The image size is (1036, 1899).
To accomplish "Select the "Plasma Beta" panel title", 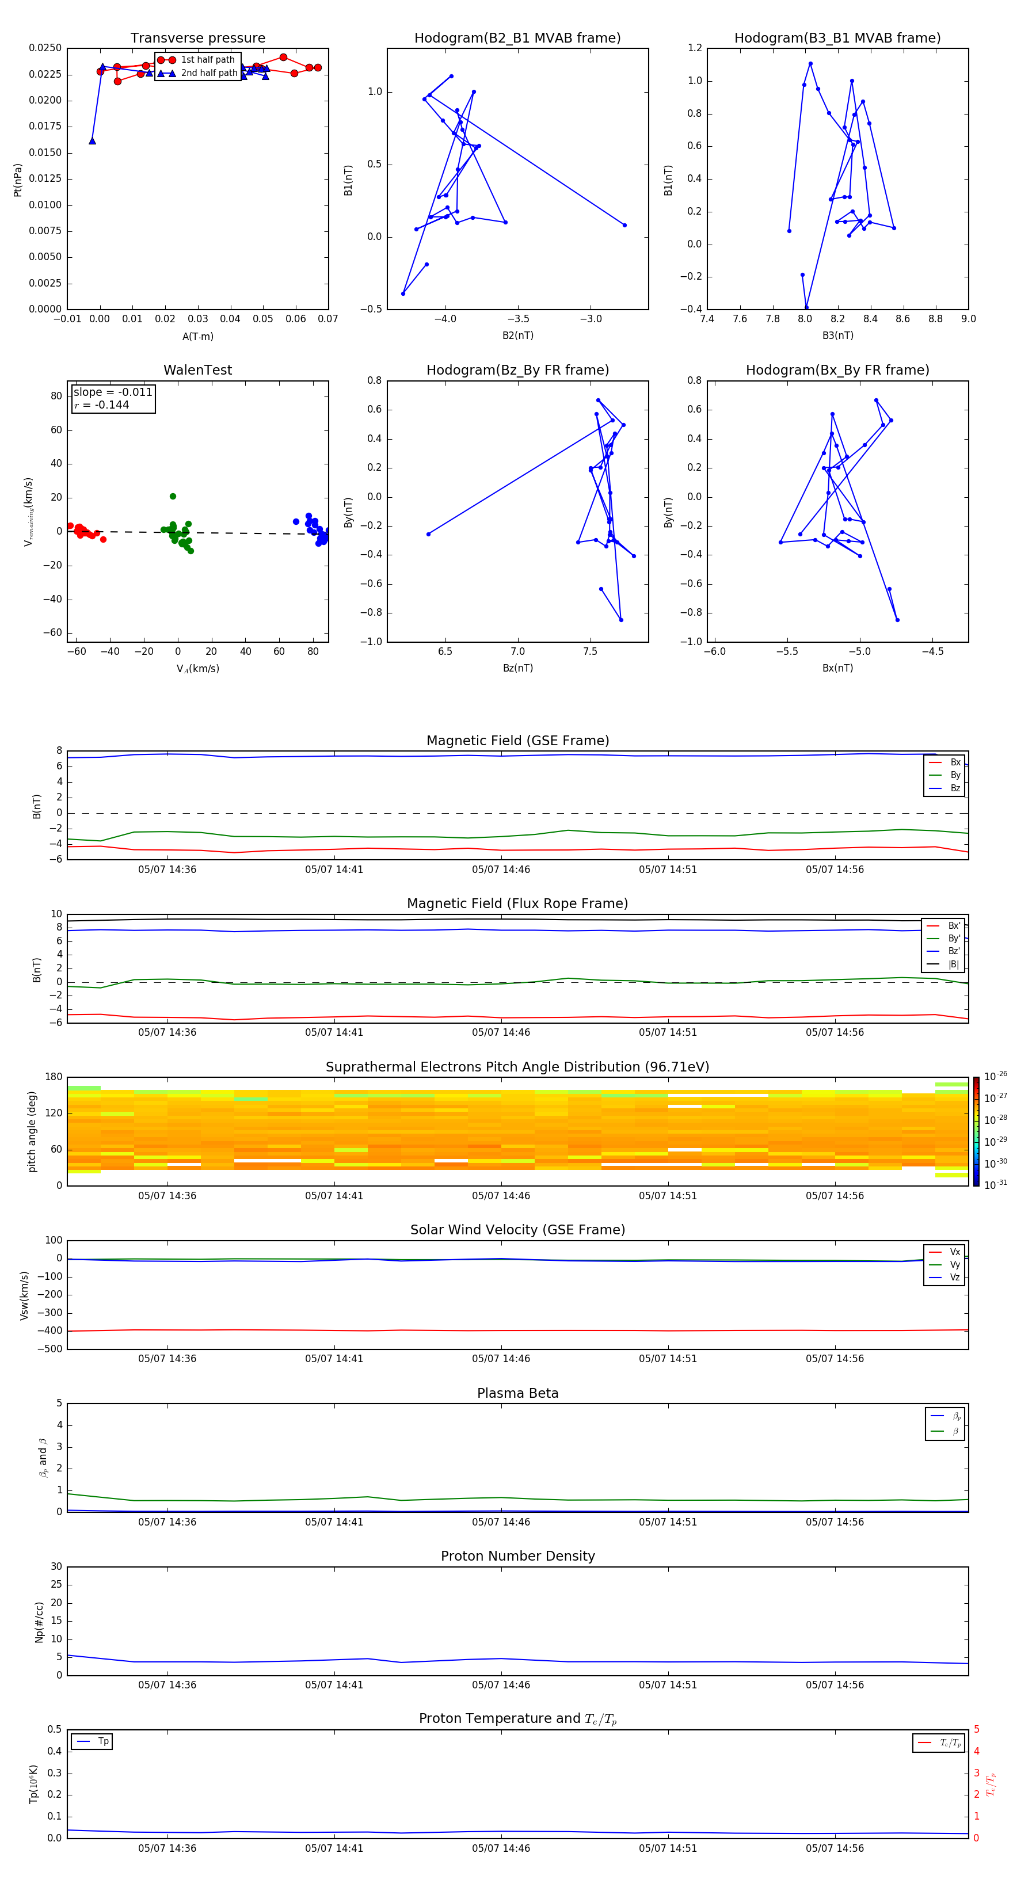I will pyautogui.click(x=517, y=1393).
